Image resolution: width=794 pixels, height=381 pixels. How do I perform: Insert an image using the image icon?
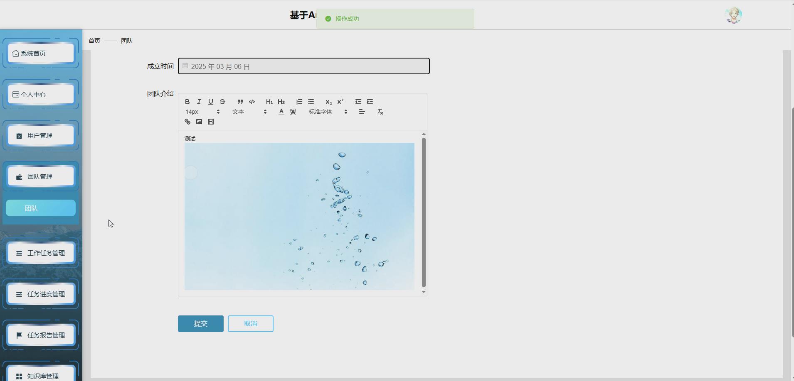click(199, 122)
